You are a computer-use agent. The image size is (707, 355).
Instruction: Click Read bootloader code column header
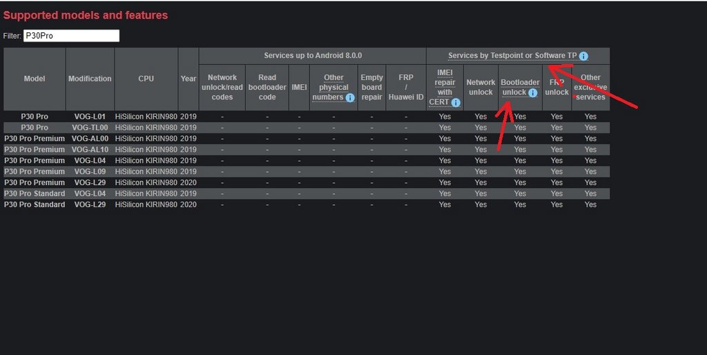[267, 87]
